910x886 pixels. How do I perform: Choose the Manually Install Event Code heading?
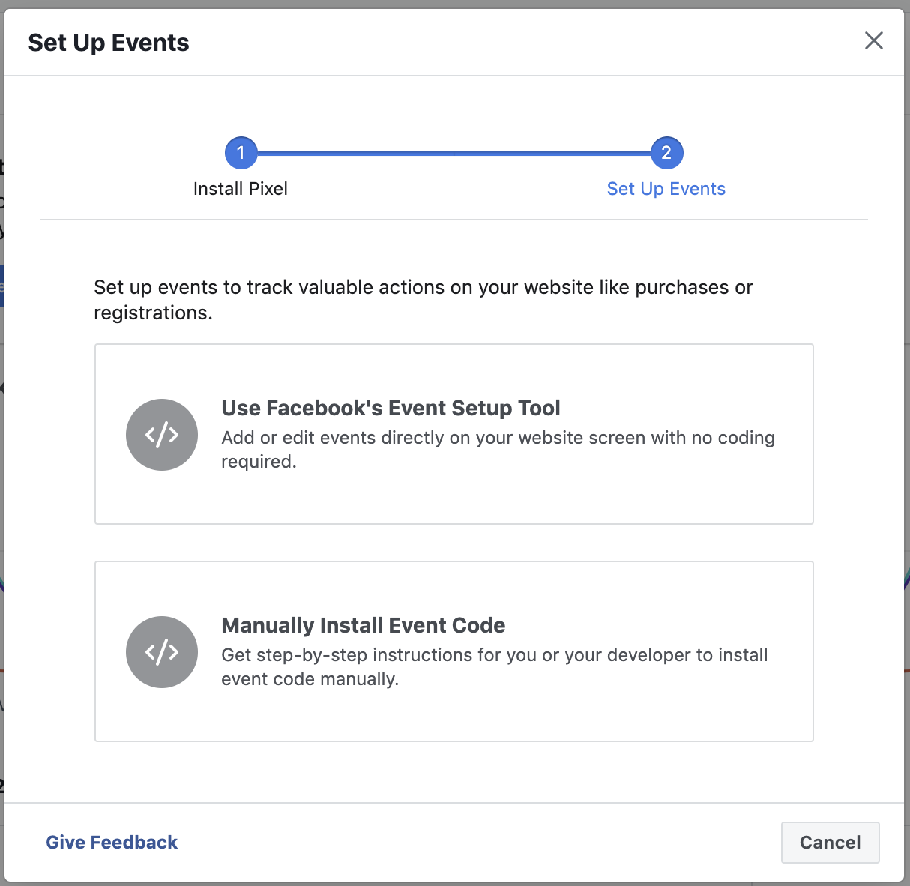click(364, 625)
